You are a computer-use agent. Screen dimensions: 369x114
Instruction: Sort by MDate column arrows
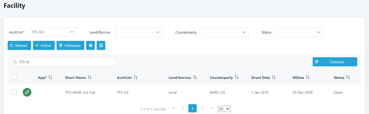point(308,78)
